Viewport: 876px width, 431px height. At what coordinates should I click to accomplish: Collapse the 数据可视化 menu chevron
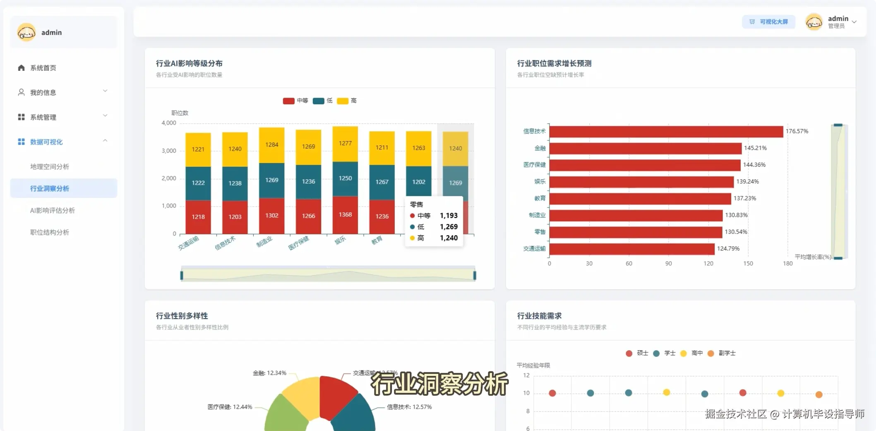click(x=105, y=141)
